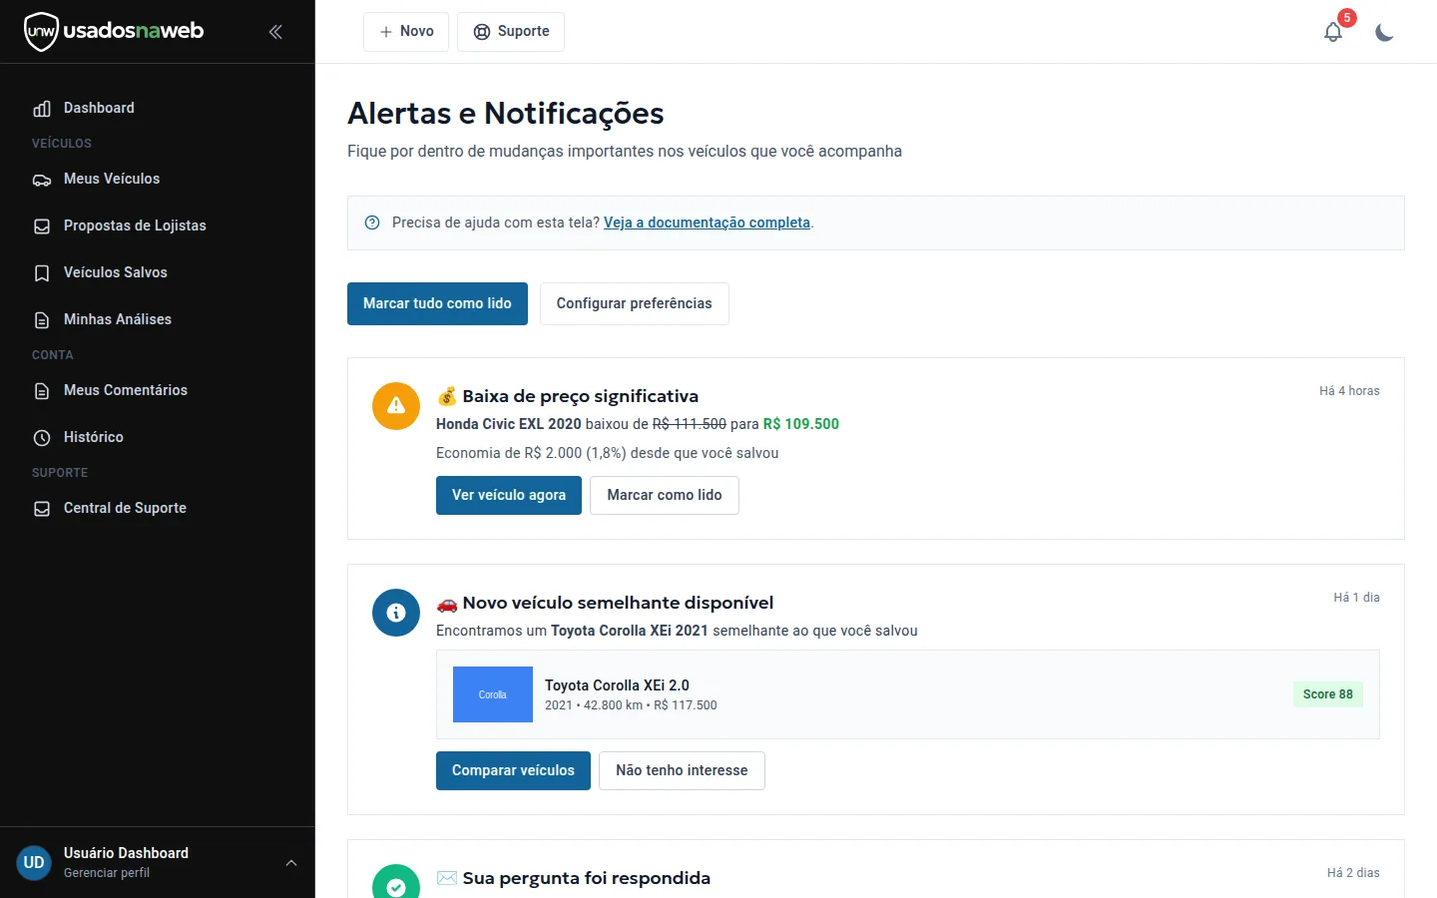Click the Suporte button
This screenshot has height=898, width=1437.
coord(511,32)
